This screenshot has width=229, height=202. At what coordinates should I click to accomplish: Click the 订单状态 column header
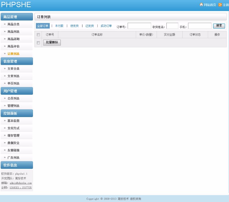pos(195,35)
